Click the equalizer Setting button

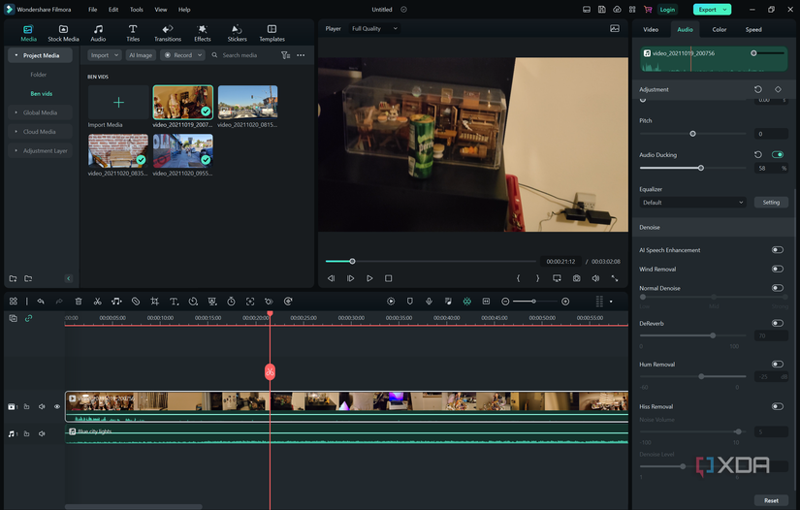click(x=771, y=203)
